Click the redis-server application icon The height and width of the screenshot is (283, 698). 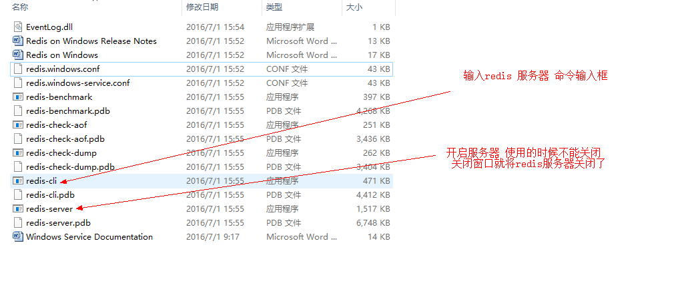pyautogui.click(x=18, y=209)
